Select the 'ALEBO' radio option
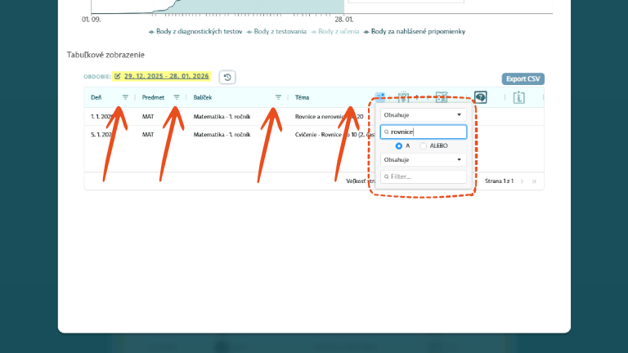 pyautogui.click(x=423, y=145)
